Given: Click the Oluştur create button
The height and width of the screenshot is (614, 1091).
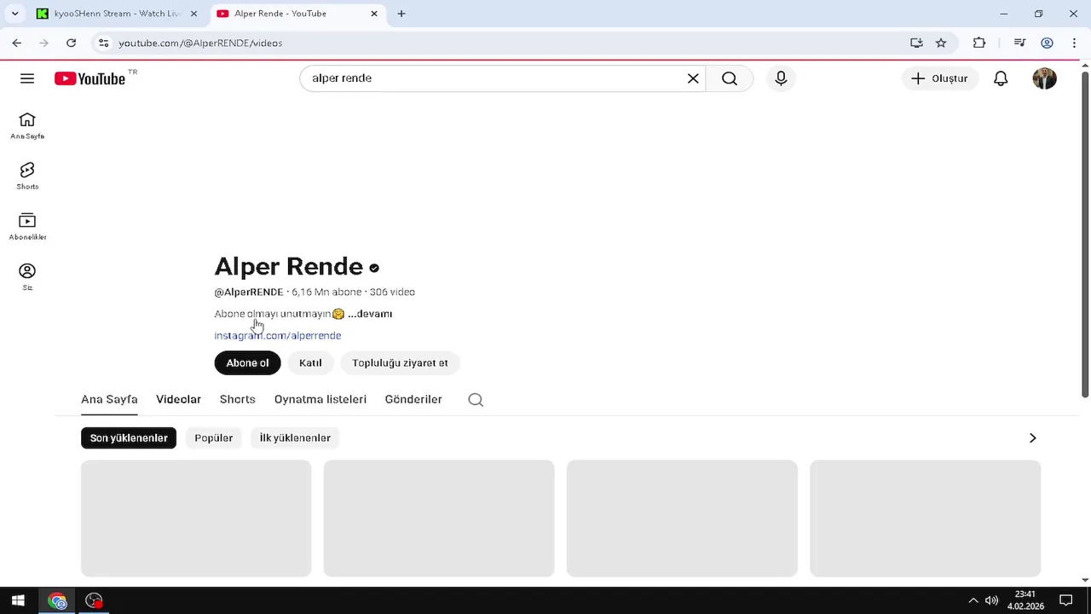Looking at the screenshot, I should pos(939,78).
